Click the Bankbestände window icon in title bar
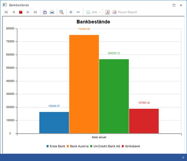Screen dimensions: 187x161 [5, 5]
